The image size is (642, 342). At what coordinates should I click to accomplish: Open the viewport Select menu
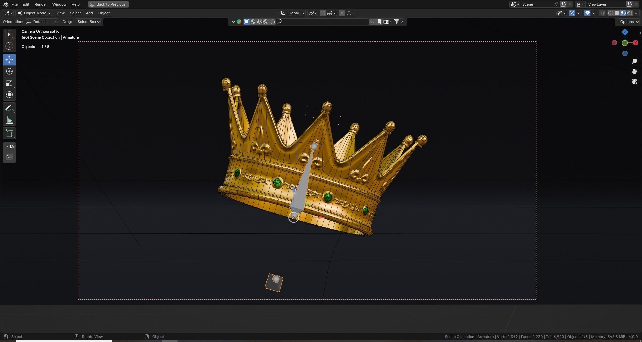75,13
